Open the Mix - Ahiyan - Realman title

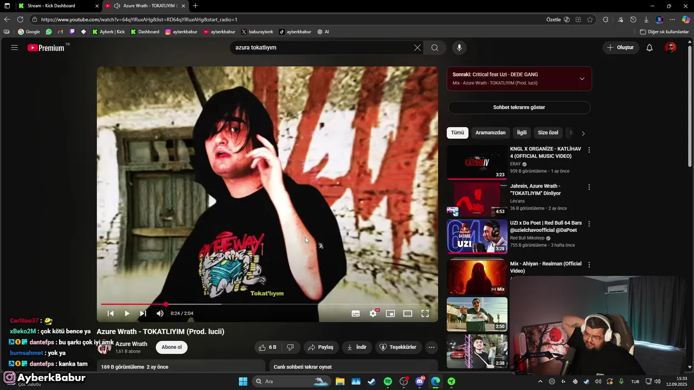pyautogui.click(x=545, y=267)
